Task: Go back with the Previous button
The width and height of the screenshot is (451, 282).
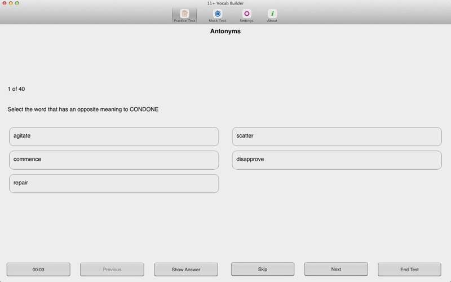Action: [112, 270]
